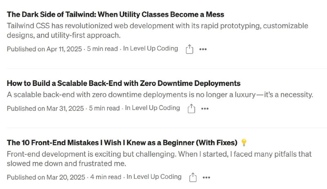Open more options for Tailwind story

203,49
